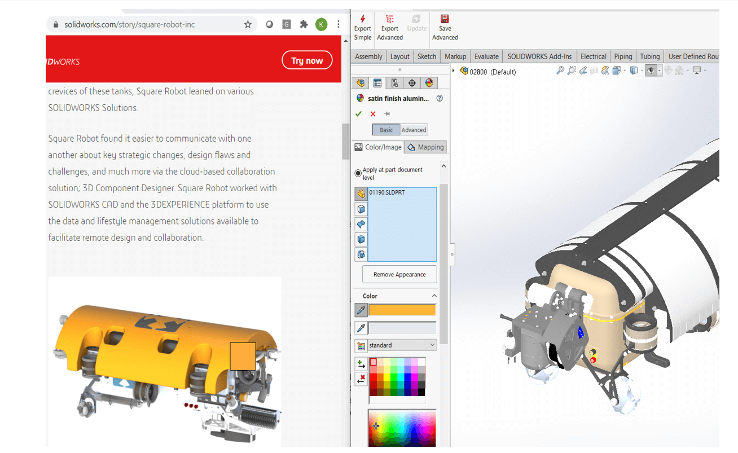The height and width of the screenshot is (453, 738).
Task: Accept appearance with green checkmark
Action: pos(358,114)
